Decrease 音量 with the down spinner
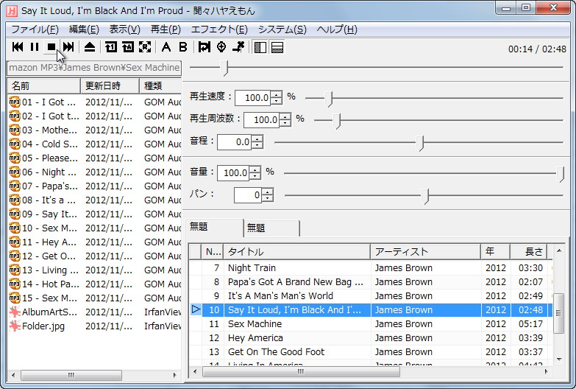This screenshot has height=389, width=576. click(255, 176)
